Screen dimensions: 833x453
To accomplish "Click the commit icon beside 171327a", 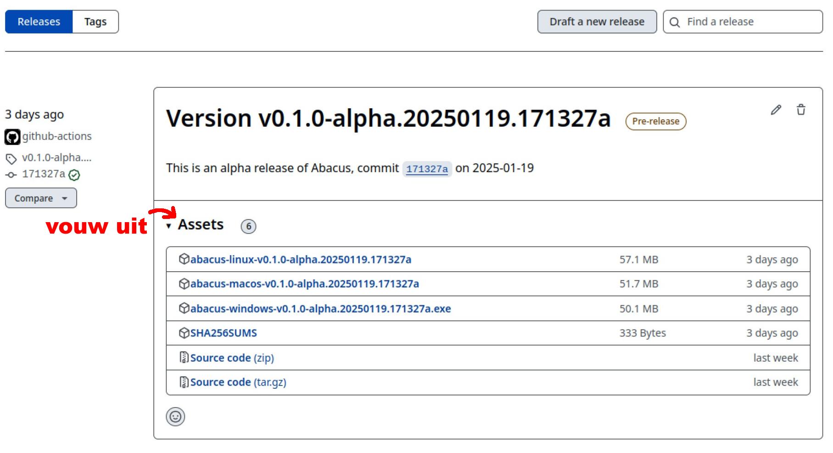I will [x=11, y=175].
